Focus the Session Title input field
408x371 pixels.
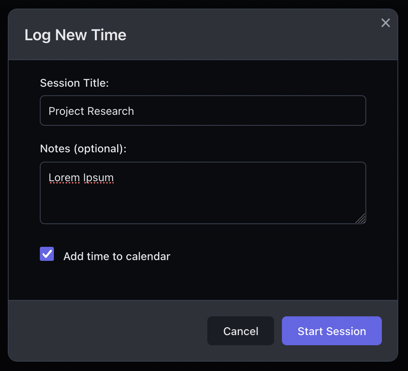(x=203, y=111)
